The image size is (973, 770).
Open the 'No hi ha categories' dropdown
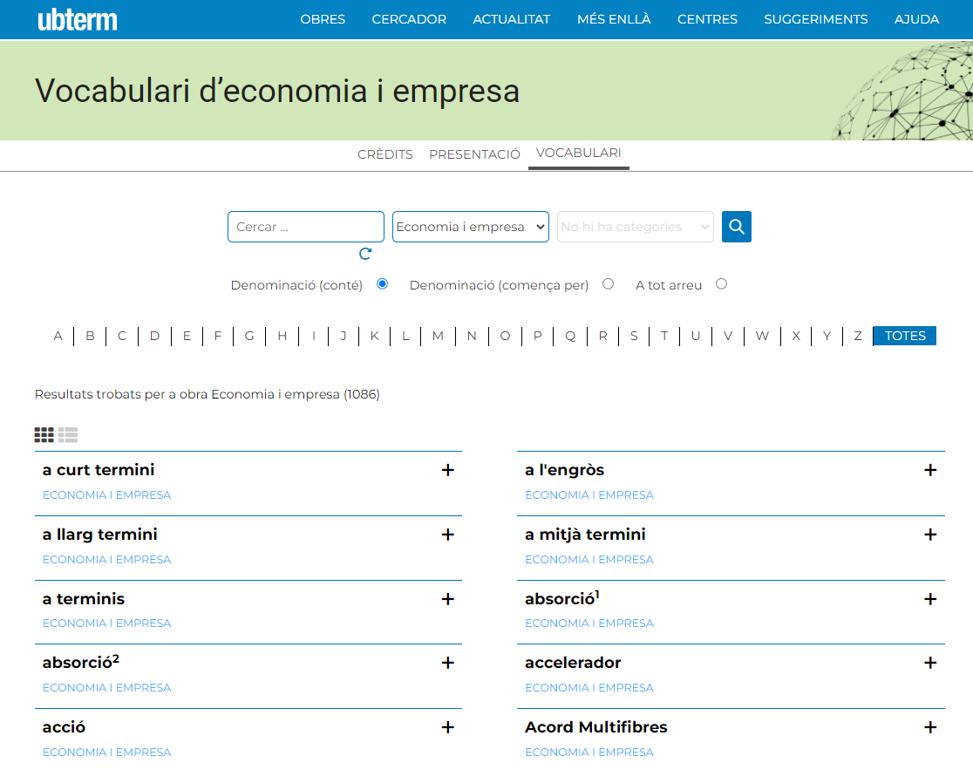635,227
